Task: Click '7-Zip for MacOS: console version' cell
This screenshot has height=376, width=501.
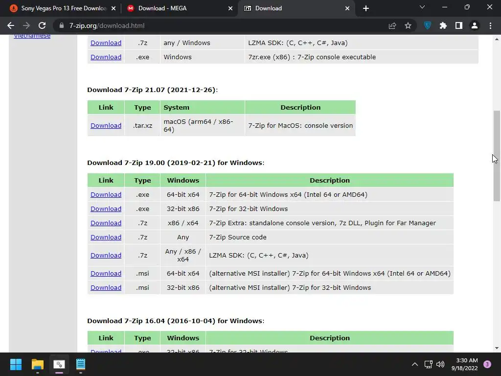Action: [x=300, y=126]
